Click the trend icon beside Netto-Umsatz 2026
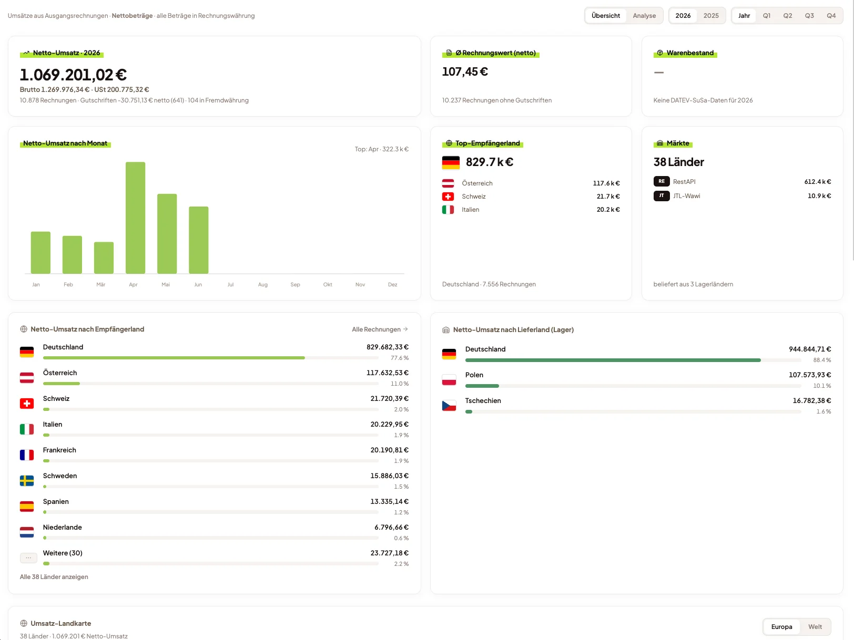 (x=26, y=53)
